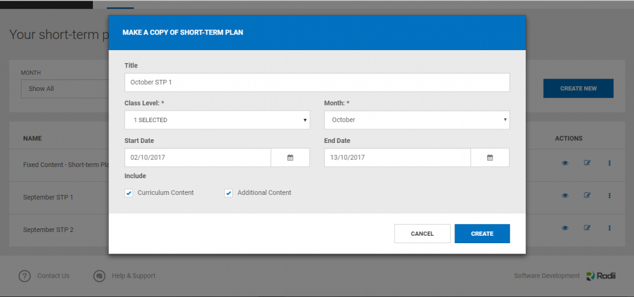Click the Contact Us question mark icon
The height and width of the screenshot is (297, 634).
coord(24,276)
